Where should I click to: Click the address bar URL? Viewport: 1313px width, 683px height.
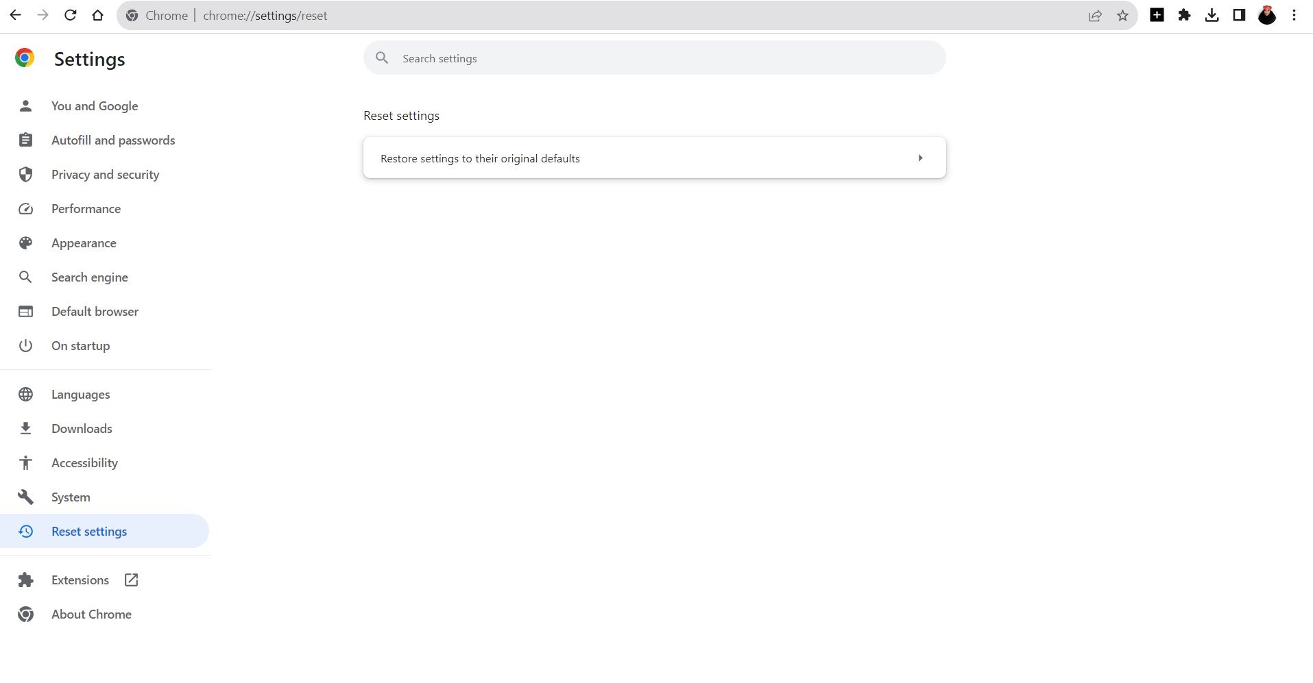[265, 16]
